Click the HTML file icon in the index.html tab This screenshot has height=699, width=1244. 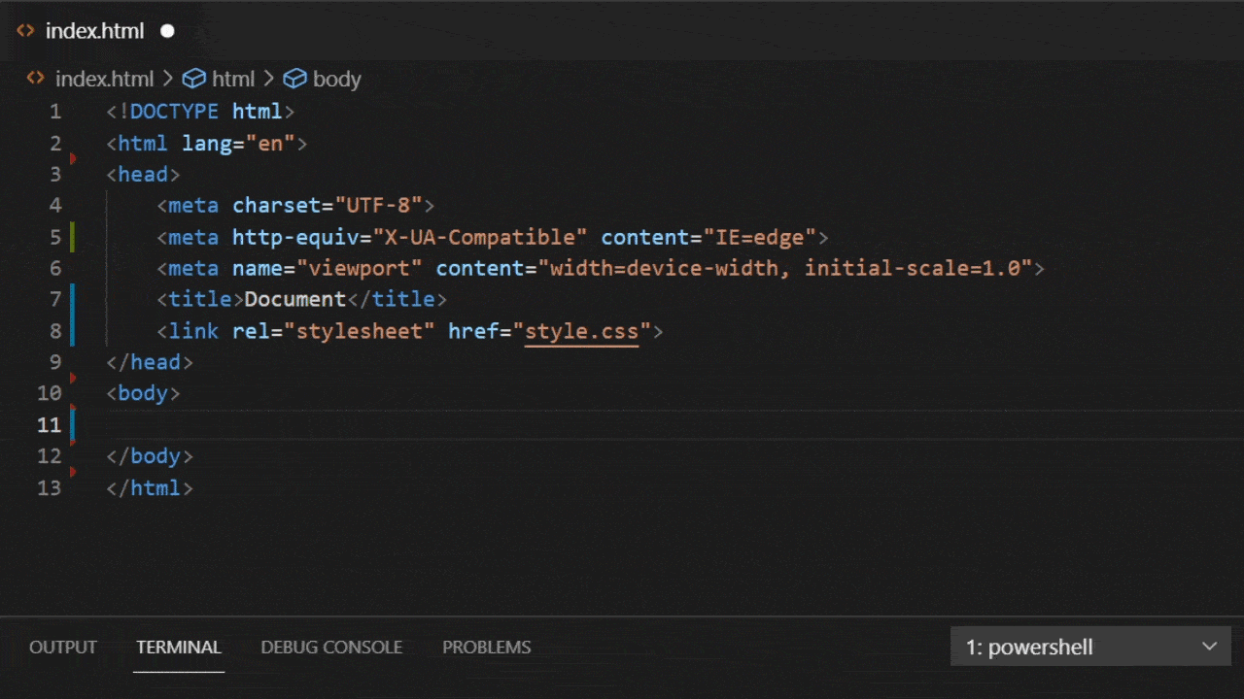[26, 31]
